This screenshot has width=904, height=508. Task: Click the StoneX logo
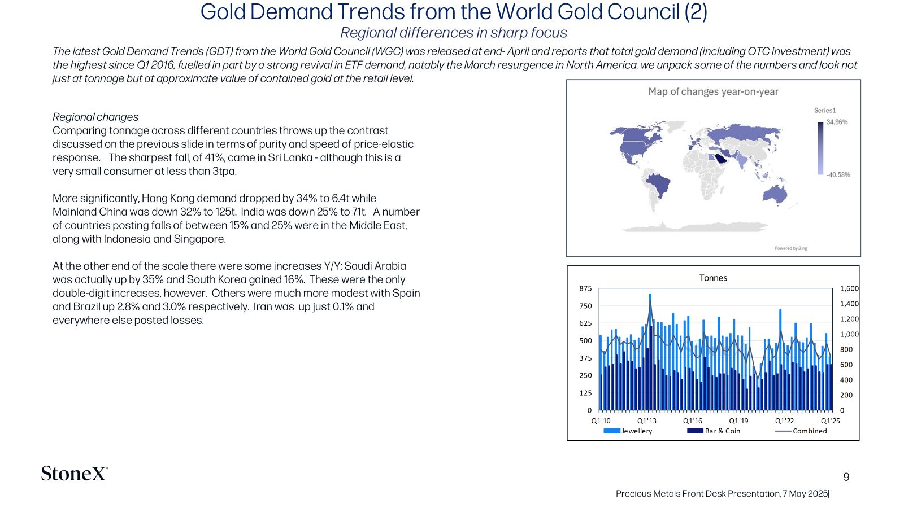click(x=74, y=473)
